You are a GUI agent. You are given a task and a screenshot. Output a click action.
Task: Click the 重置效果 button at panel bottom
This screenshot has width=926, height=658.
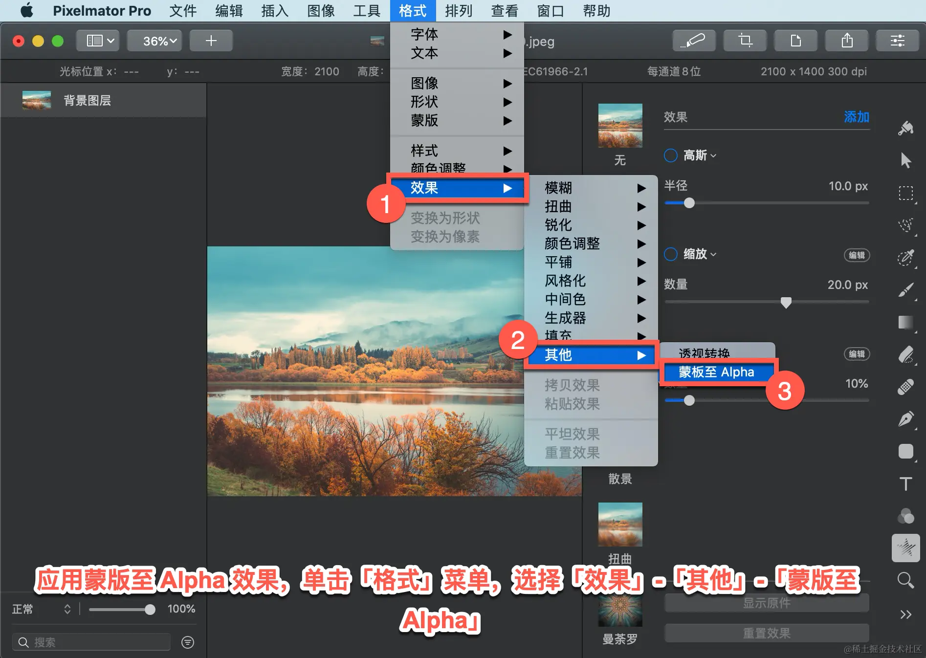pyautogui.click(x=767, y=633)
